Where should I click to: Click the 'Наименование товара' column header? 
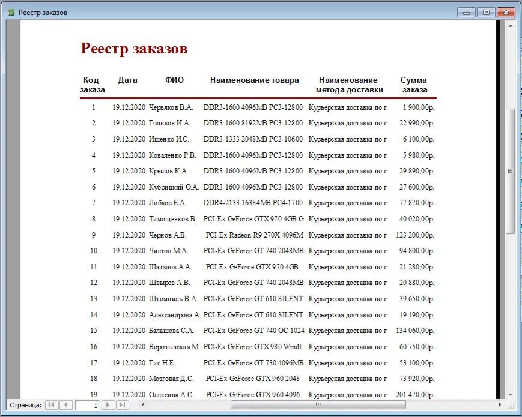(x=254, y=80)
